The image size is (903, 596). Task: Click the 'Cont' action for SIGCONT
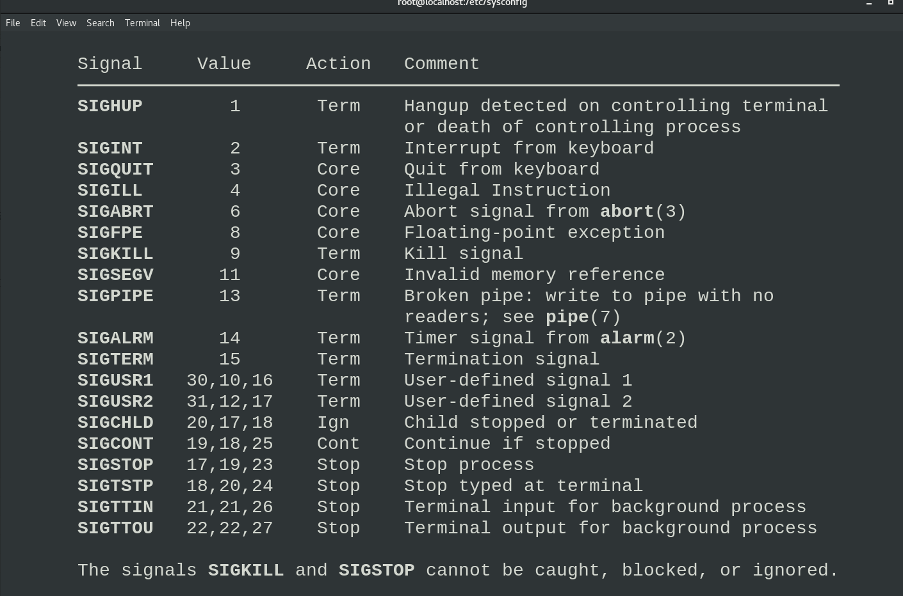(x=338, y=444)
